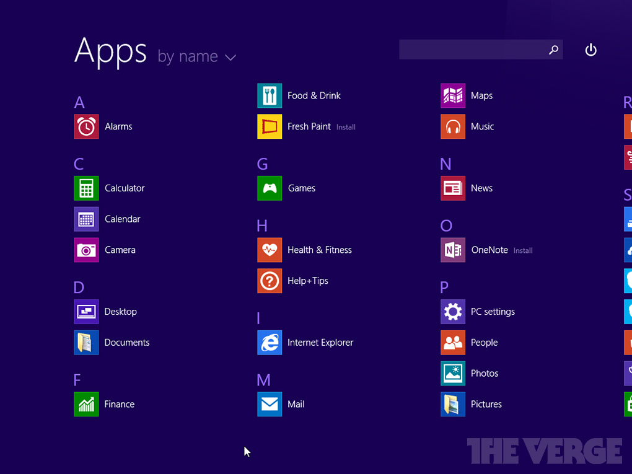
Task: Click the 'Maps' app name
Action: point(481,95)
